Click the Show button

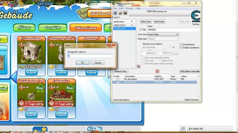(175, 54)
